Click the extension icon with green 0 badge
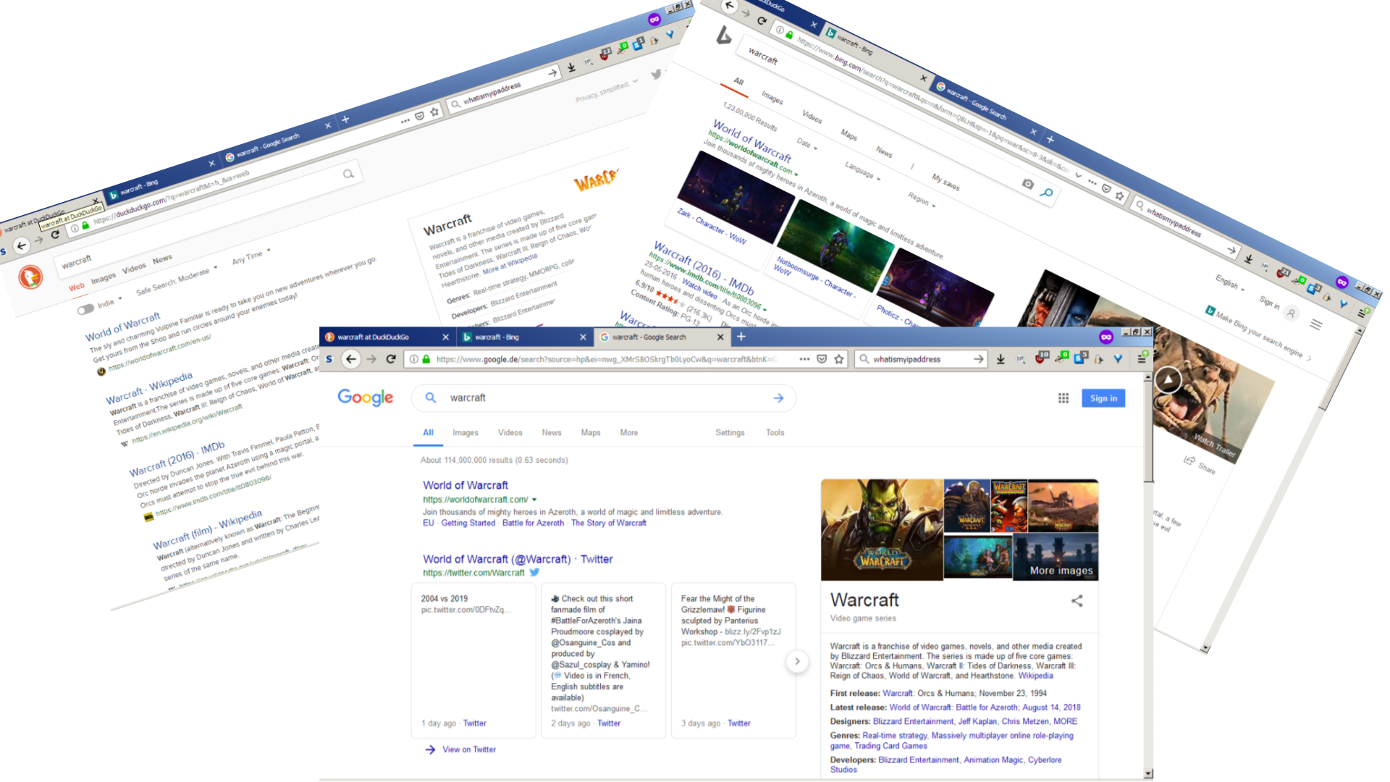This screenshot has width=1390, height=782. [x=1061, y=358]
